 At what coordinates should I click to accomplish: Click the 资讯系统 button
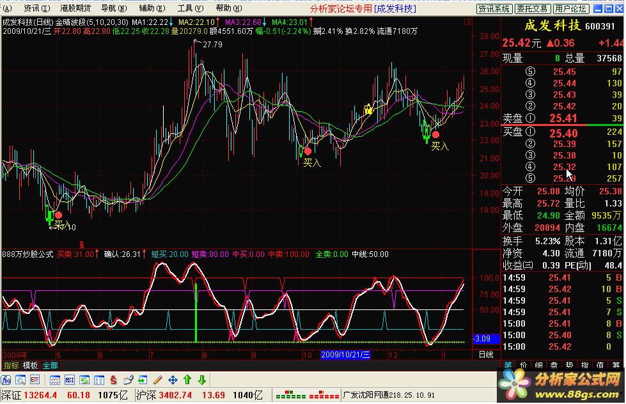(494, 9)
